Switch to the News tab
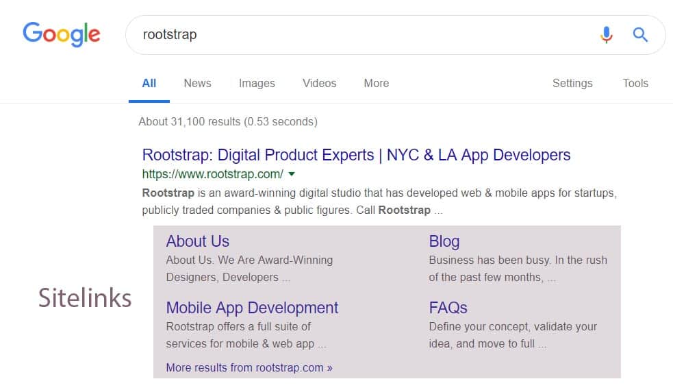 (x=197, y=84)
